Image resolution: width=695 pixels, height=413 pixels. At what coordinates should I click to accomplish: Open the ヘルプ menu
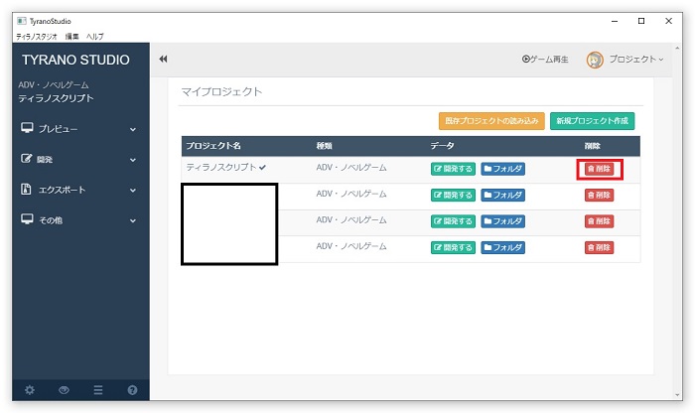point(94,36)
